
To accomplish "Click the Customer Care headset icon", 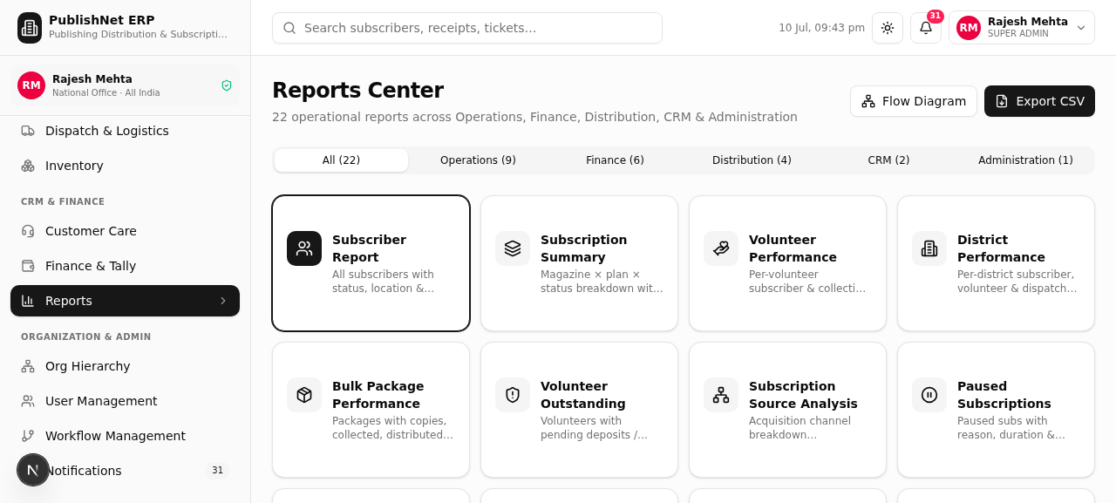I will pyautogui.click(x=28, y=231).
